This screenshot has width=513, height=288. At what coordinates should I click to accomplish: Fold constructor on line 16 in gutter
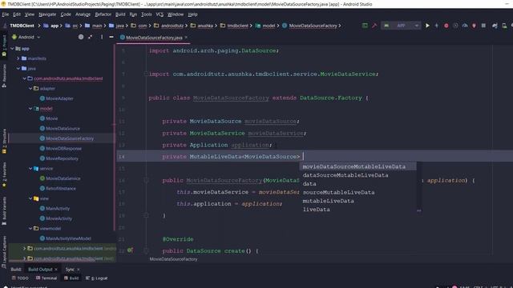point(146,180)
